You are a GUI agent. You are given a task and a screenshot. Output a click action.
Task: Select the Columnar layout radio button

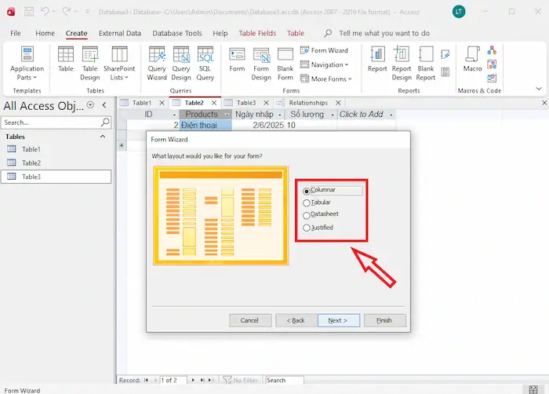click(x=307, y=191)
